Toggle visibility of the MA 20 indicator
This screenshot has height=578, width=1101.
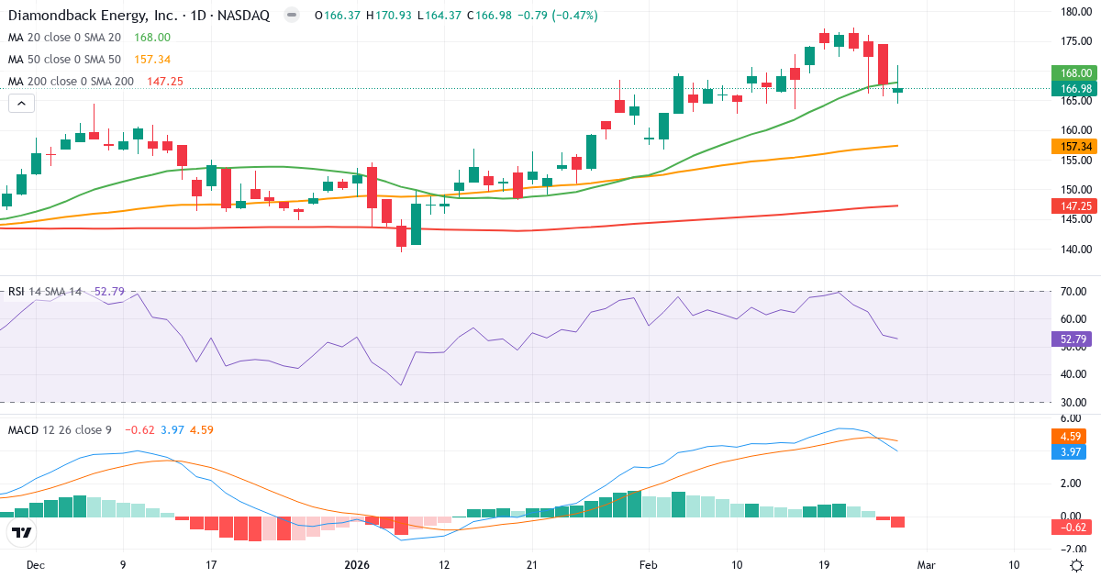point(55,39)
